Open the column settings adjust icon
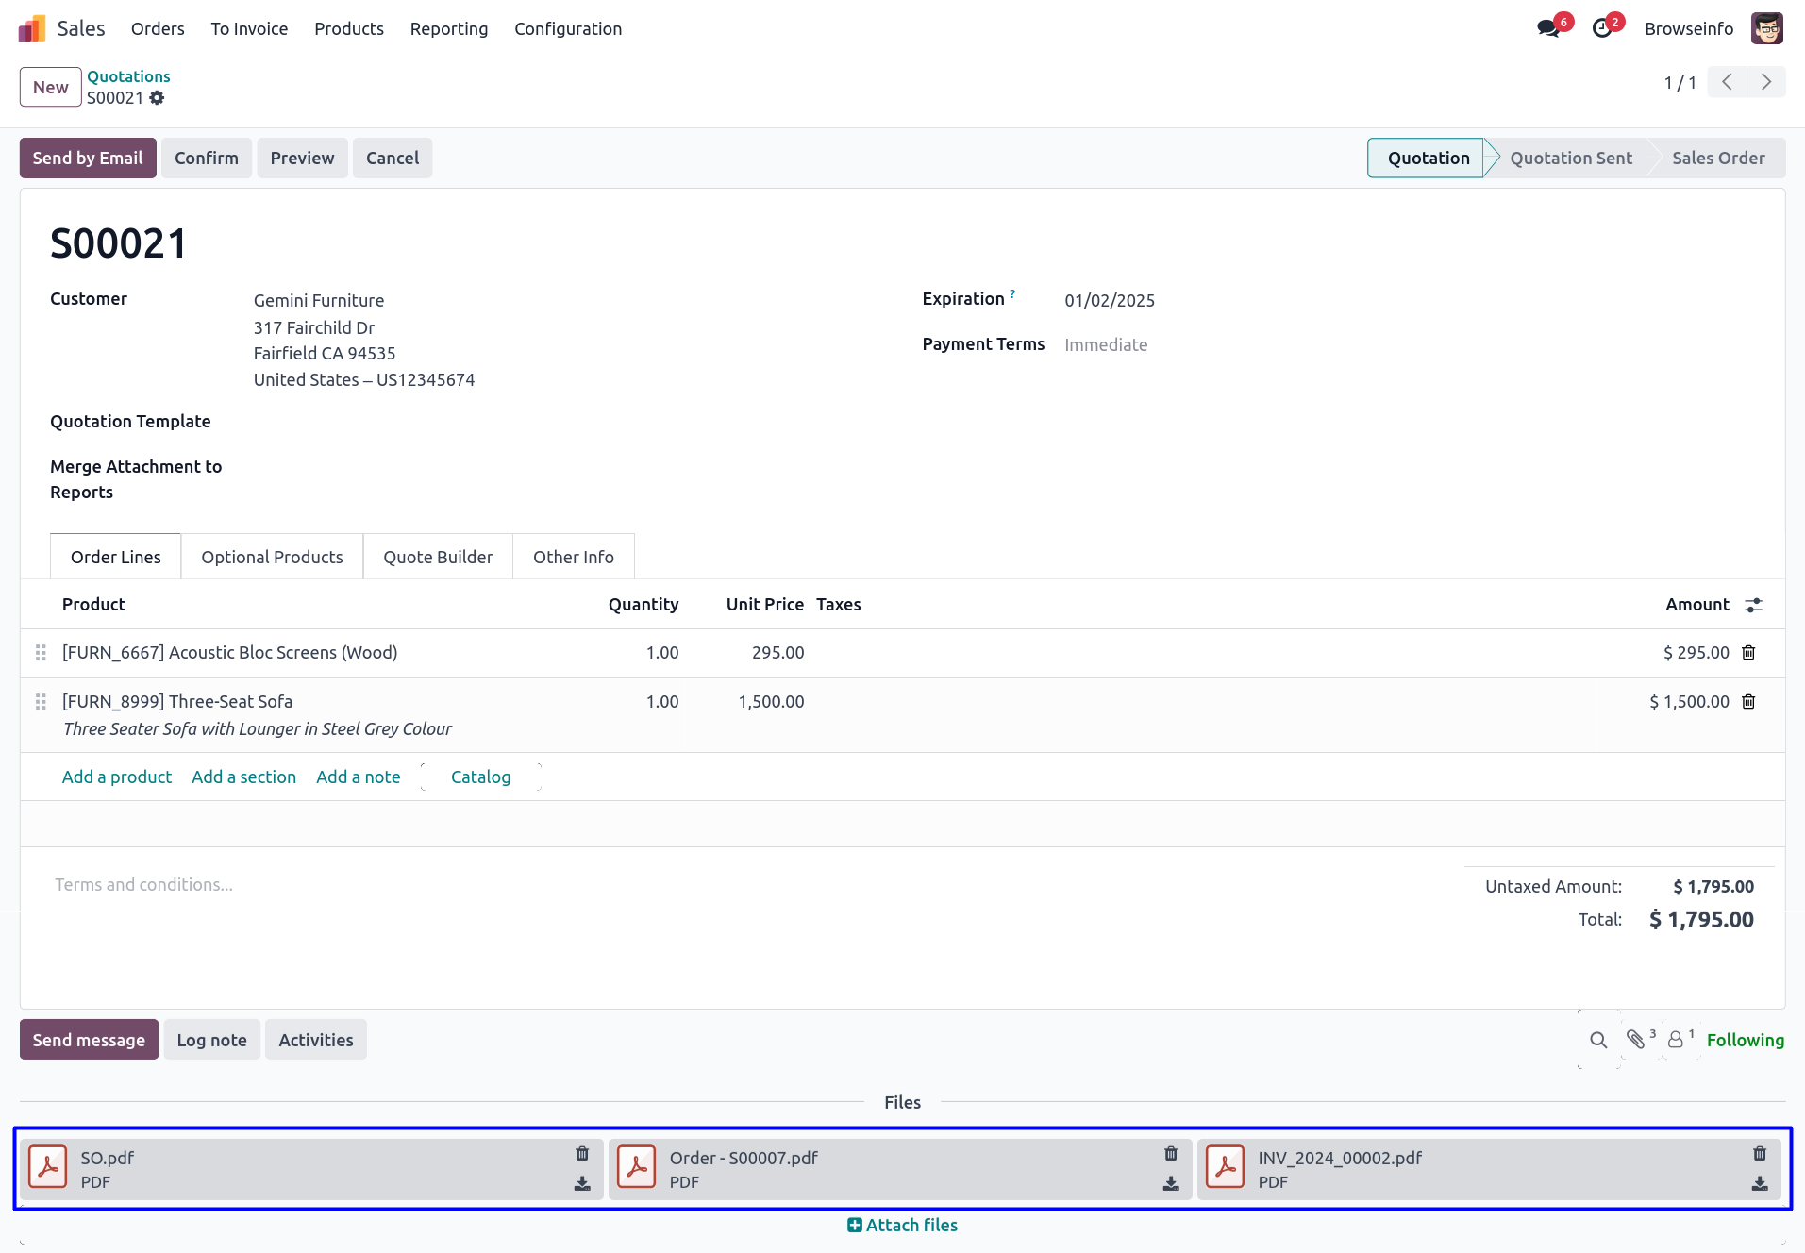The width and height of the screenshot is (1805, 1253). point(1753,605)
